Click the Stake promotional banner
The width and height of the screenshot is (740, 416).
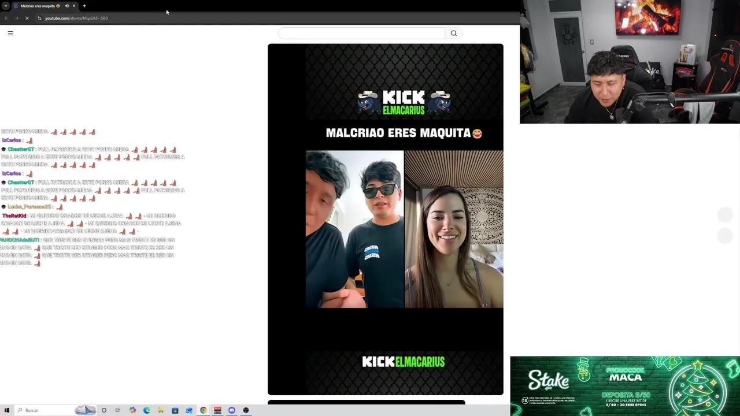pos(625,386)
